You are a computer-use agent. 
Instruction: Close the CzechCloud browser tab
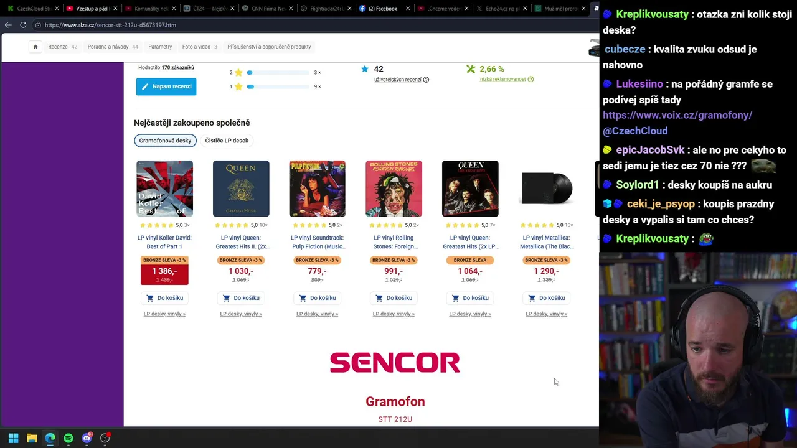tap(57, 9)
